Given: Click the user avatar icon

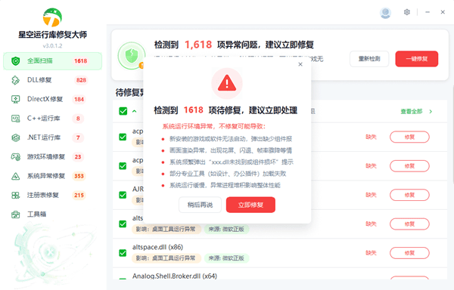Looking at the screenshot, I should pyautogui.click(x=385, y=12).
